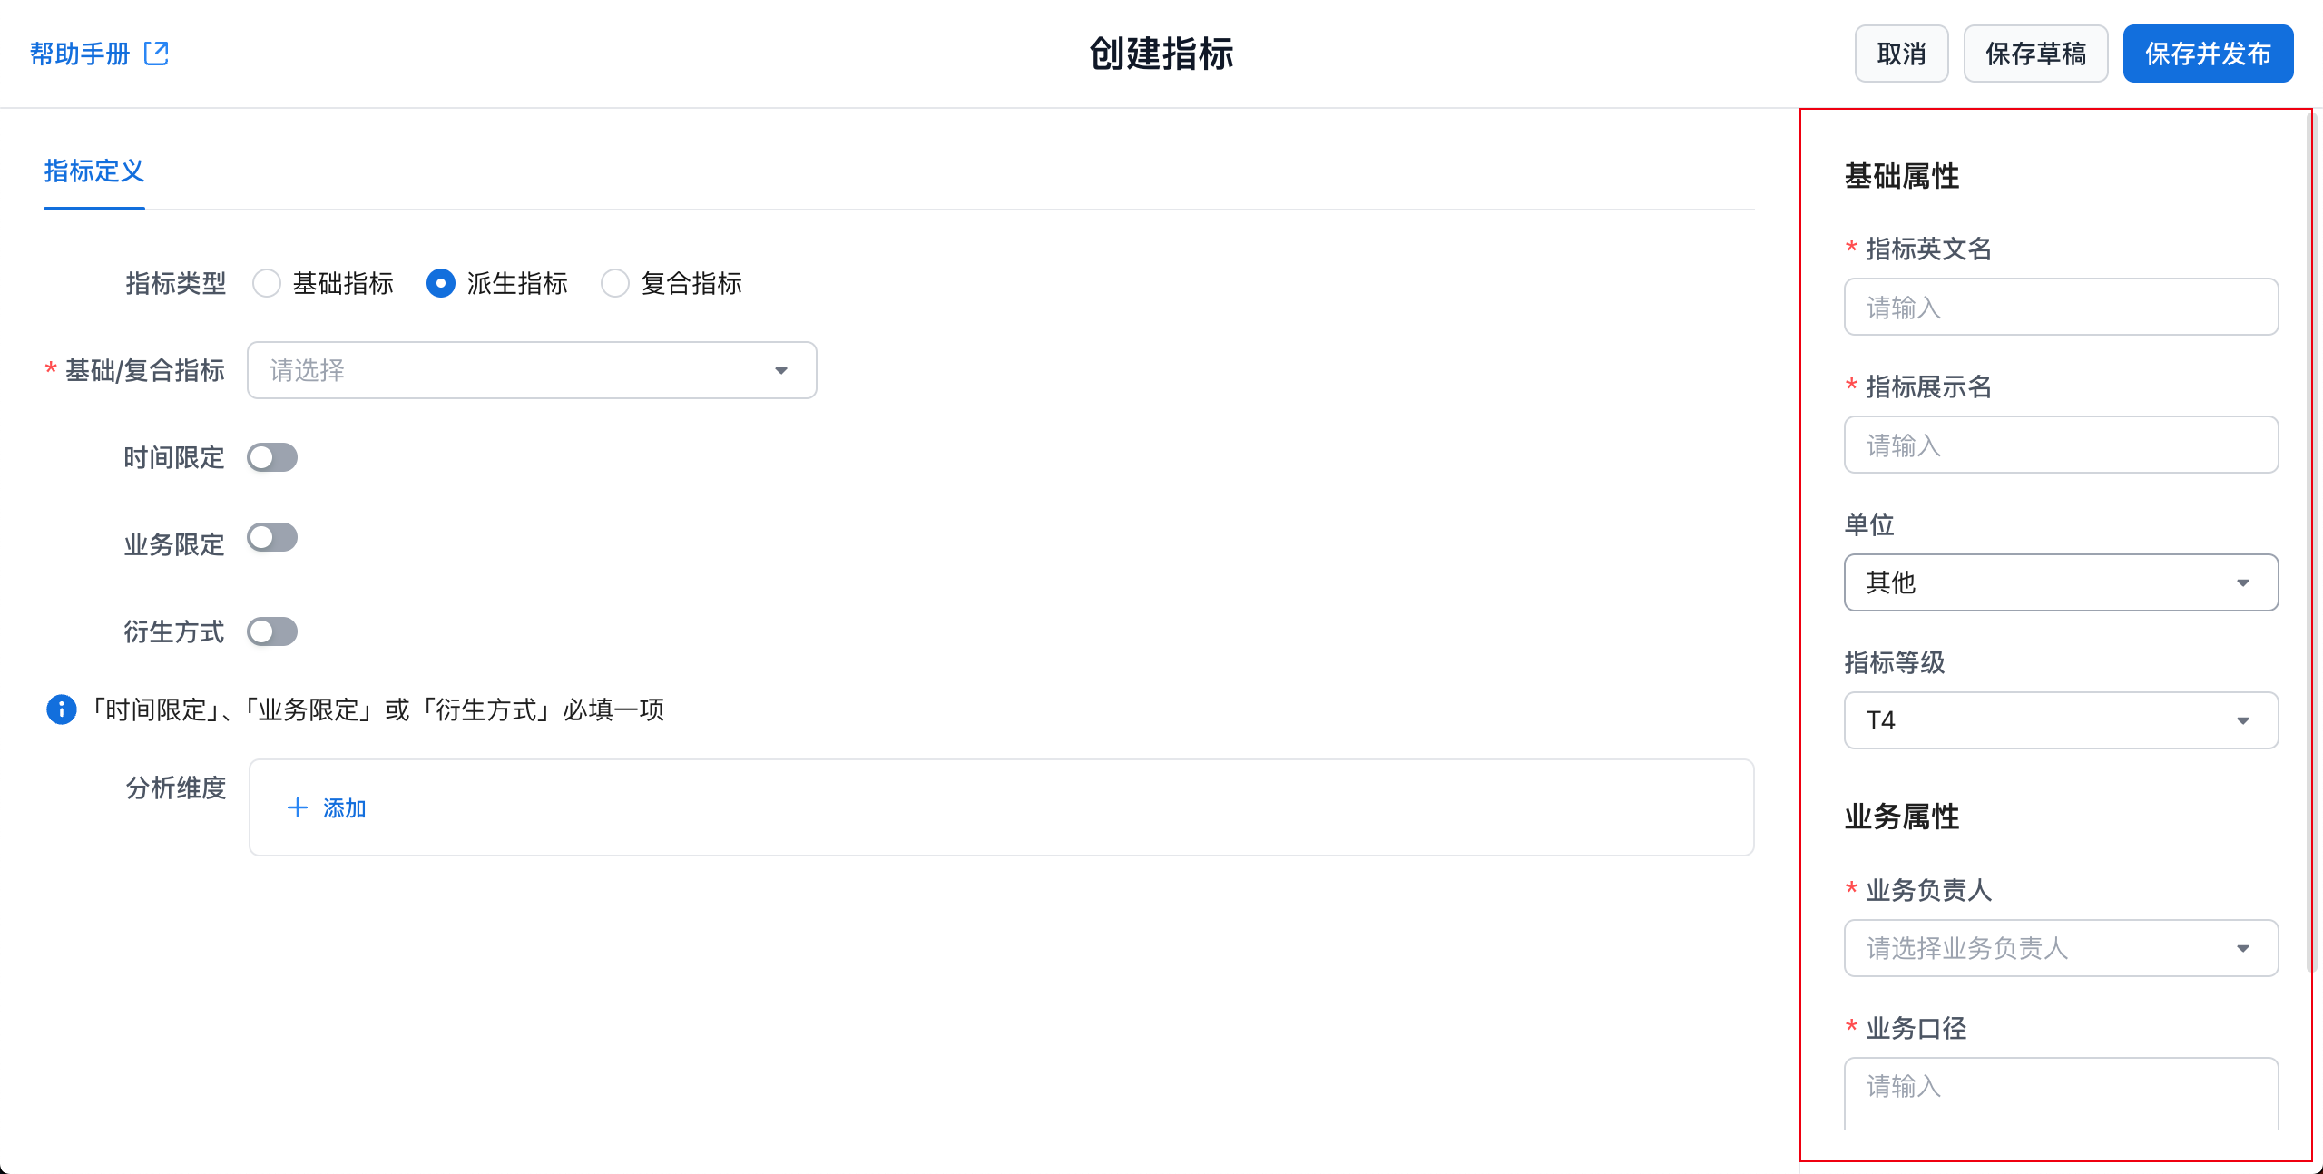The width and height of the screenshot is (2323, 1174).
Task: Select the 基础指标 radio button
Action: 267,283
